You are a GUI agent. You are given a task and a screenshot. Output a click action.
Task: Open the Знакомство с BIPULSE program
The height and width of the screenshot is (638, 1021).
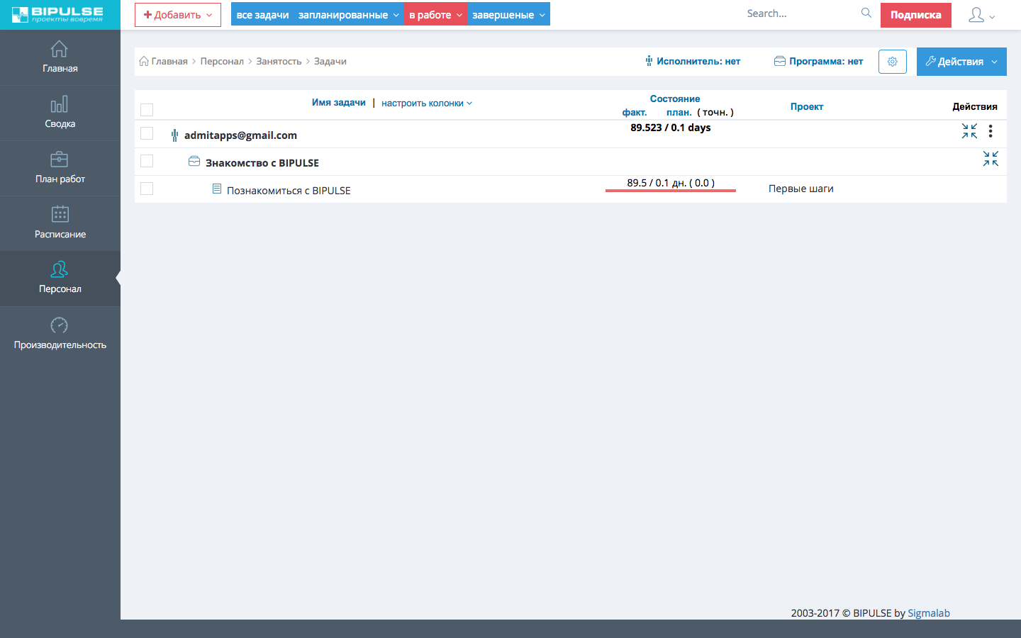click(x=262, y=163)
